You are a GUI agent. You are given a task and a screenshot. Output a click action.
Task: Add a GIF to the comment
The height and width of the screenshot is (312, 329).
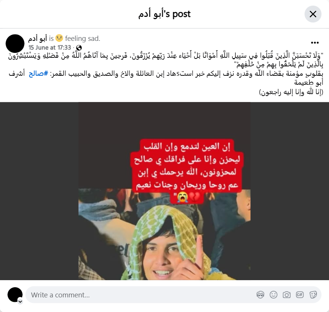(x=300, y=295)
